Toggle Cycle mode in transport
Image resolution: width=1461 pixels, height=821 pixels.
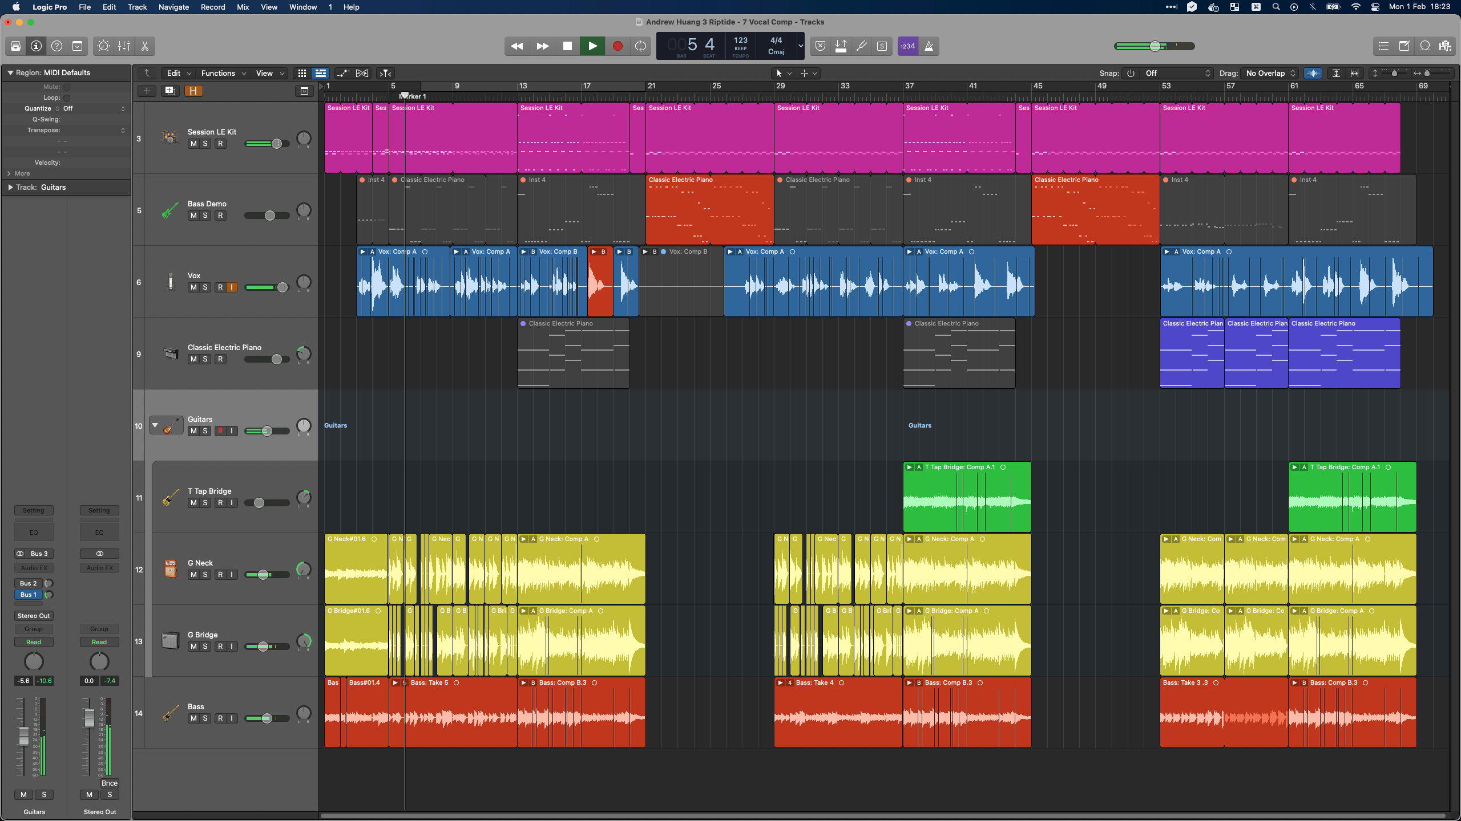tap(640, 46)
